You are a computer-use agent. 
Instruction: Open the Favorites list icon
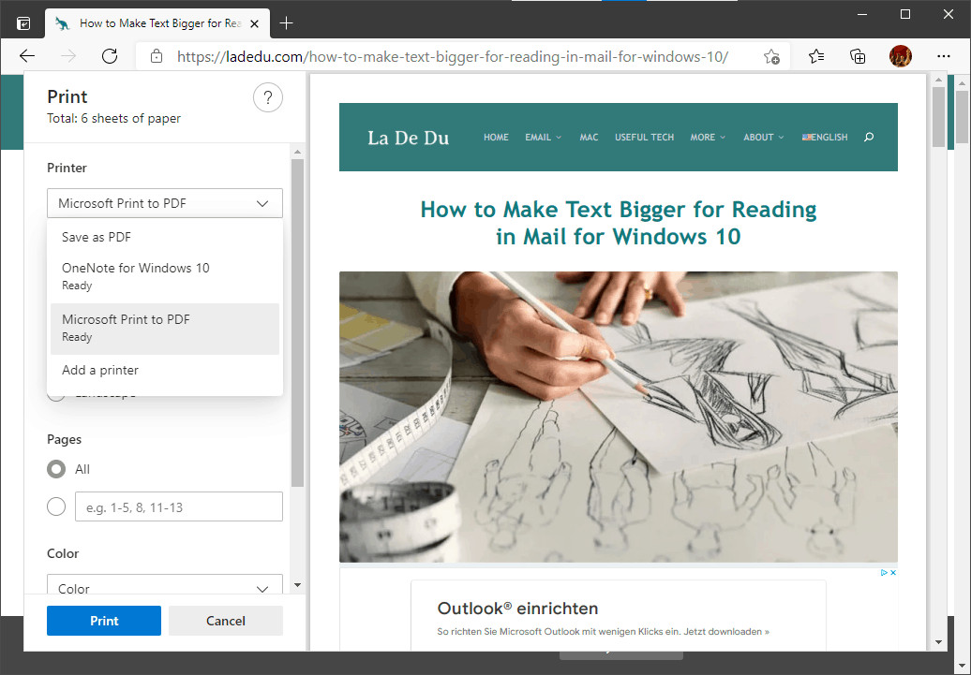(x=816, y=56)
